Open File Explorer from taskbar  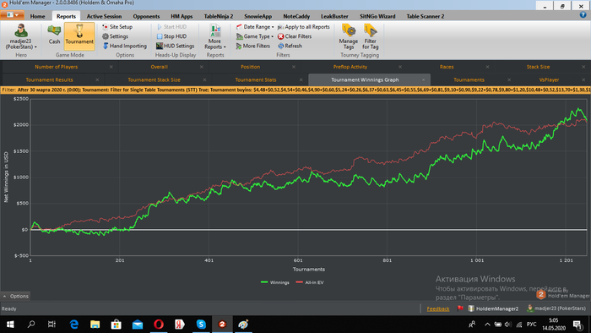tap(95, 325)
